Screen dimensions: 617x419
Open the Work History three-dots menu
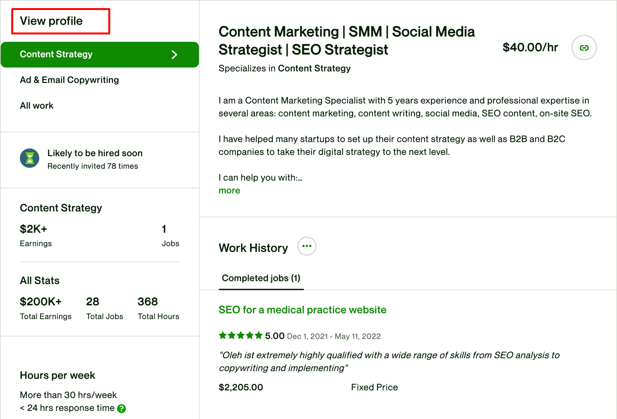point(307,246)
